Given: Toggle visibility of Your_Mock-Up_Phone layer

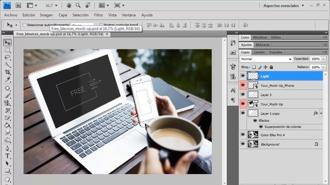Looking at the screenshot, I should tap(243, 85).
